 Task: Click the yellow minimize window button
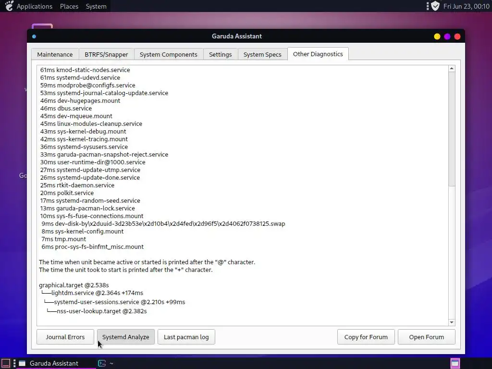[x=437, y=37]
